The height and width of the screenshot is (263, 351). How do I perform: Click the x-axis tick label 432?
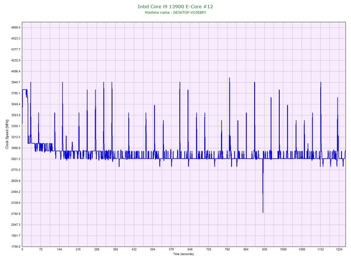pos(134,249)
